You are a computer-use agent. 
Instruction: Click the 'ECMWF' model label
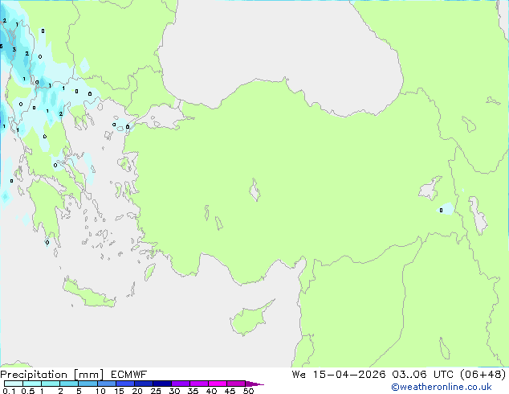point(129,375)
